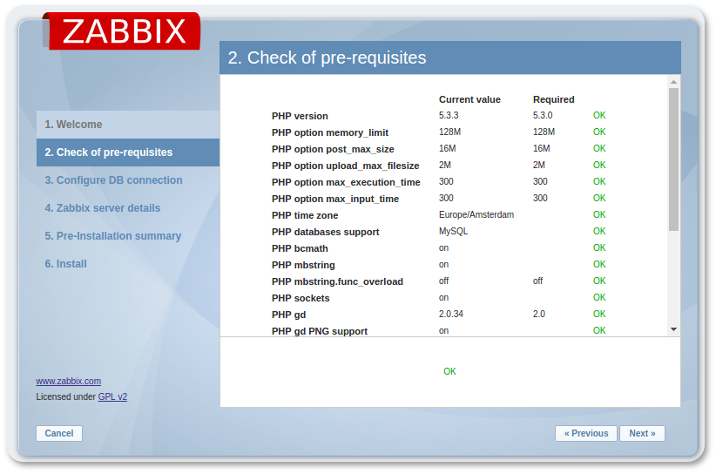Image resolution: width=716 pixels, height=474 pixels.
Task: Click the 'PHP gd PNG support' label
Action: [x=319, y=331]
